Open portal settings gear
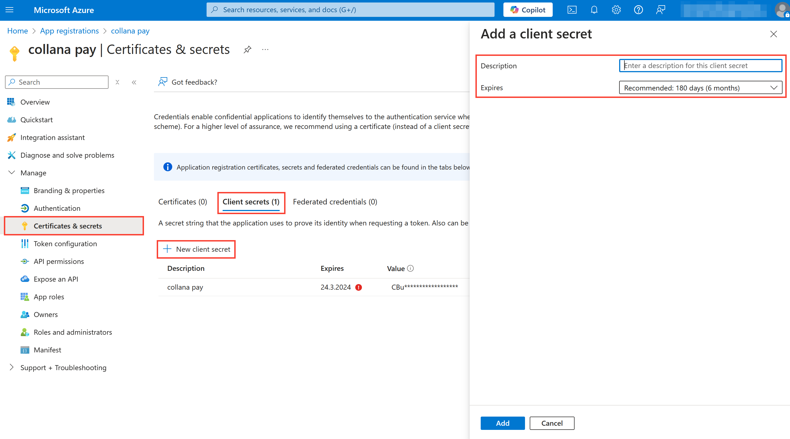Viewport: 790px width, 439px height. coord(616,10)
